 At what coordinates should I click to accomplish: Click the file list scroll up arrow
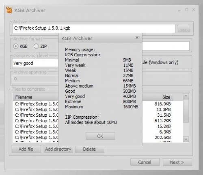tap(186, 96)
